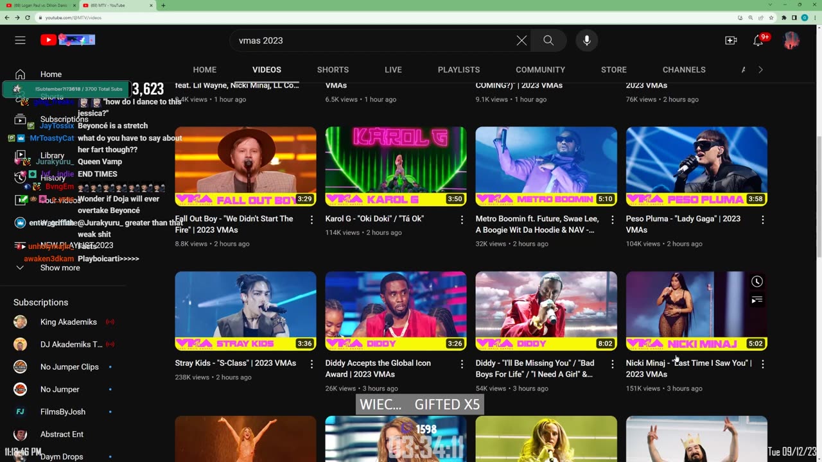Open the YouTube hamburger guide menu
The image size is (822, 462).
tap(21, 40)
